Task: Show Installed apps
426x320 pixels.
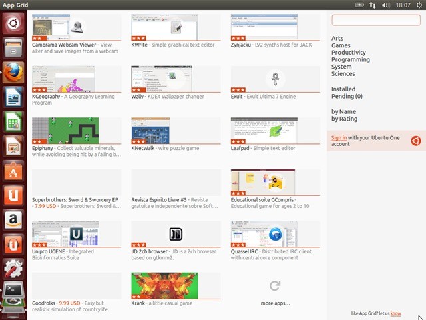Action: pos(343,89)
